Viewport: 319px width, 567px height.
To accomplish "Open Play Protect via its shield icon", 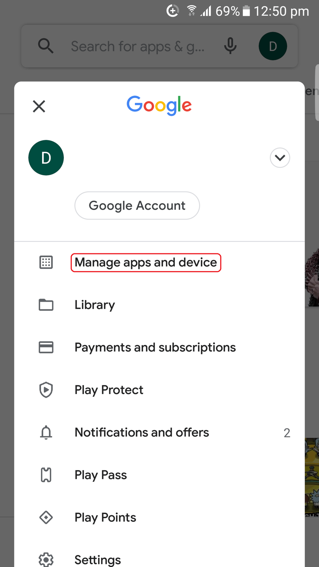I will [46, 390].
